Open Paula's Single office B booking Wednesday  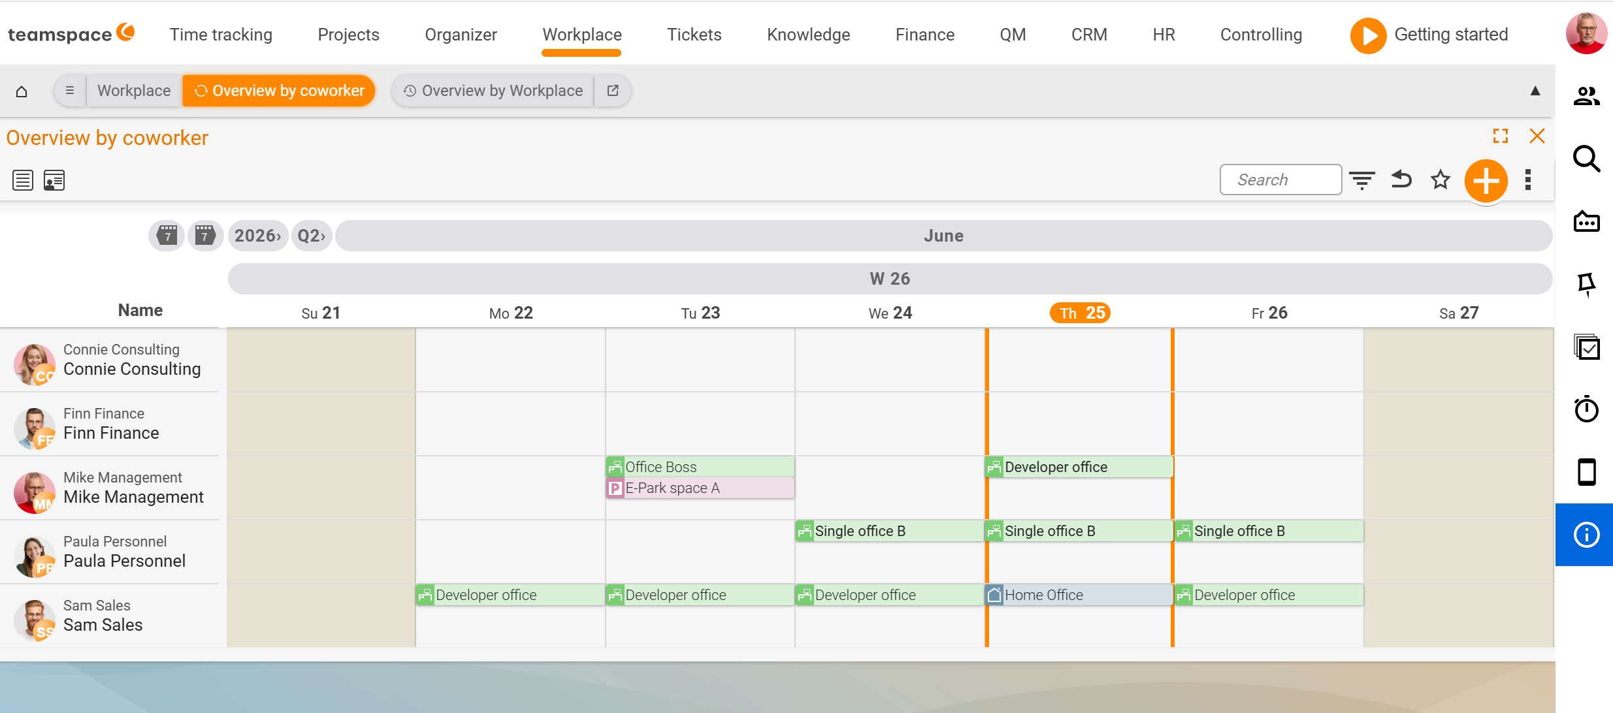click(x=889, y=531)
